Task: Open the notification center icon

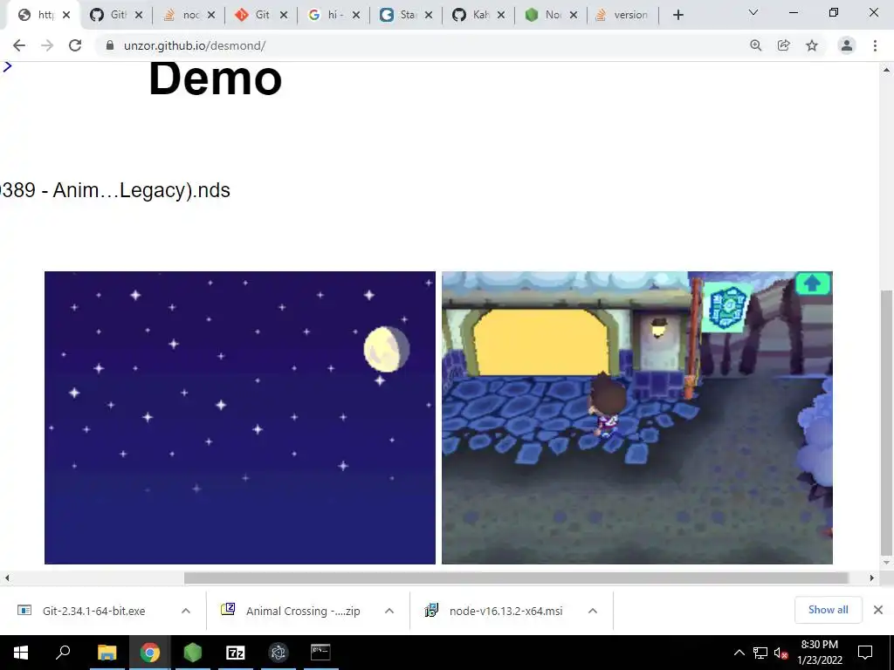Action: point(865,653)
